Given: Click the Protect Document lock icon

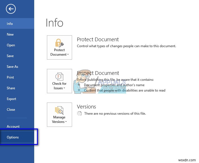Looking at the screenshot, I should tap(59, 43).
